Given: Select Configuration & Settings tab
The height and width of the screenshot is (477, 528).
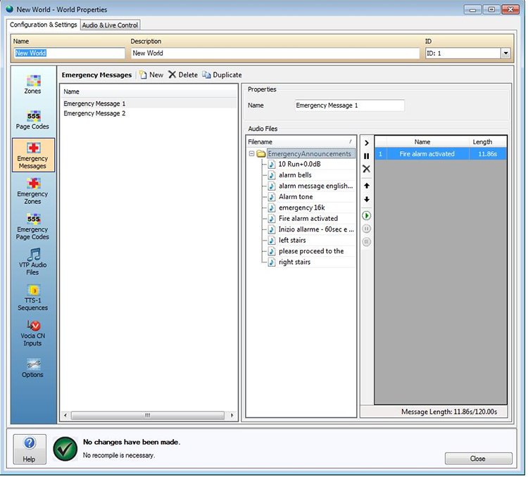Looking at the screenshot, I should coord(44,25).
